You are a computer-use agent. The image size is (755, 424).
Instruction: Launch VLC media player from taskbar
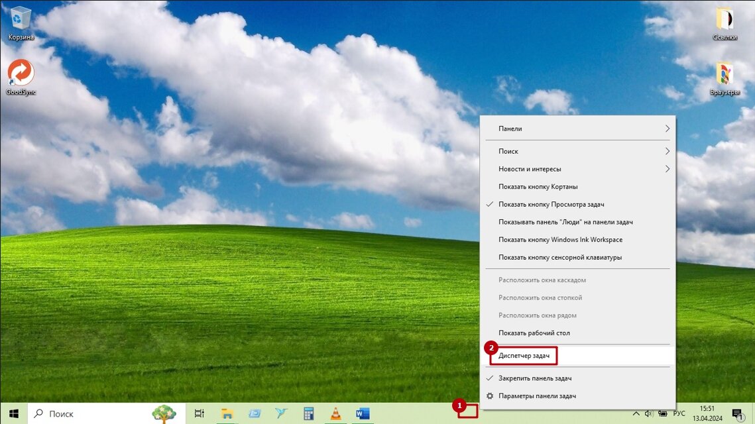tap(335, 413)
